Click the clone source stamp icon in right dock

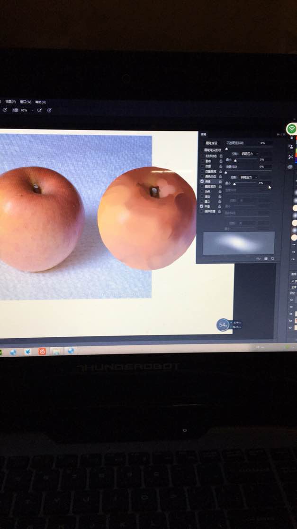291,147
